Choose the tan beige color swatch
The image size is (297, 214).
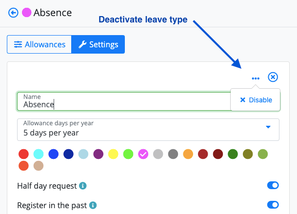[39, 166]
